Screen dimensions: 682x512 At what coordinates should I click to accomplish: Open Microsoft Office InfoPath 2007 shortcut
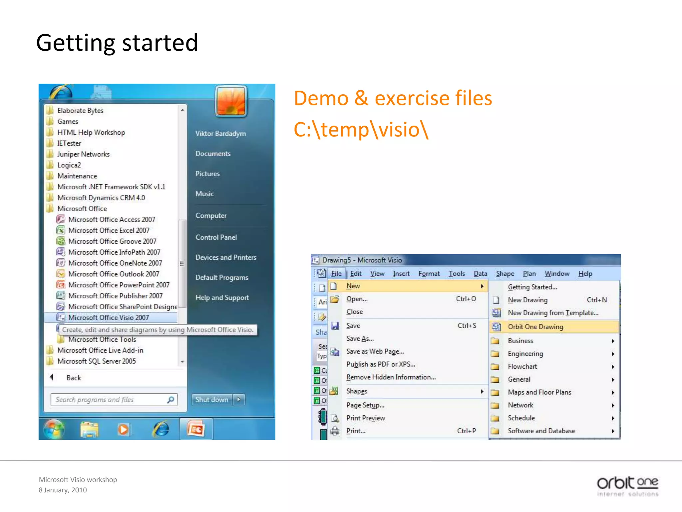click(114, 252)
